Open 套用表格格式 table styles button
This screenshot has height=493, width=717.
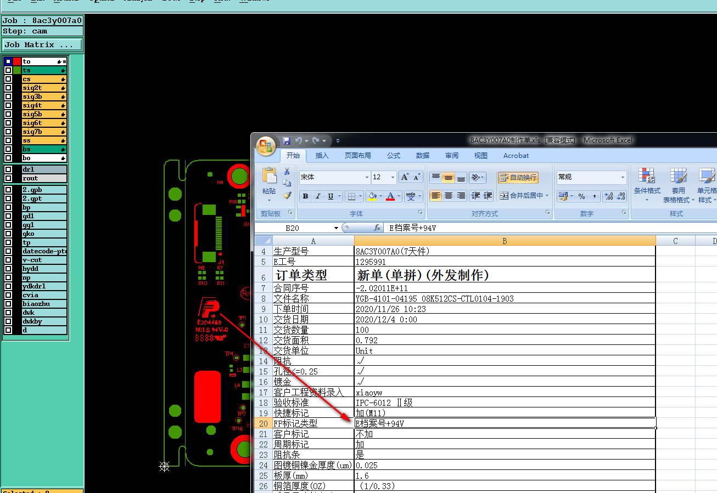(x=678, y=185)
